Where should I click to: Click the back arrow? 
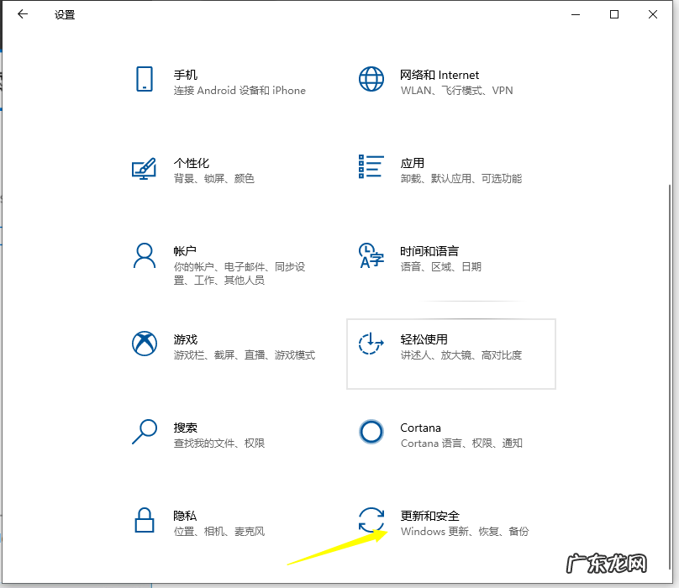point(22,13)
